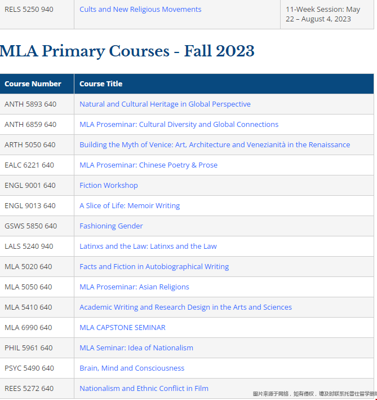
Task: Select MLA Proseminar: Chinese Poetry & Prose
Action: (148, 165)
